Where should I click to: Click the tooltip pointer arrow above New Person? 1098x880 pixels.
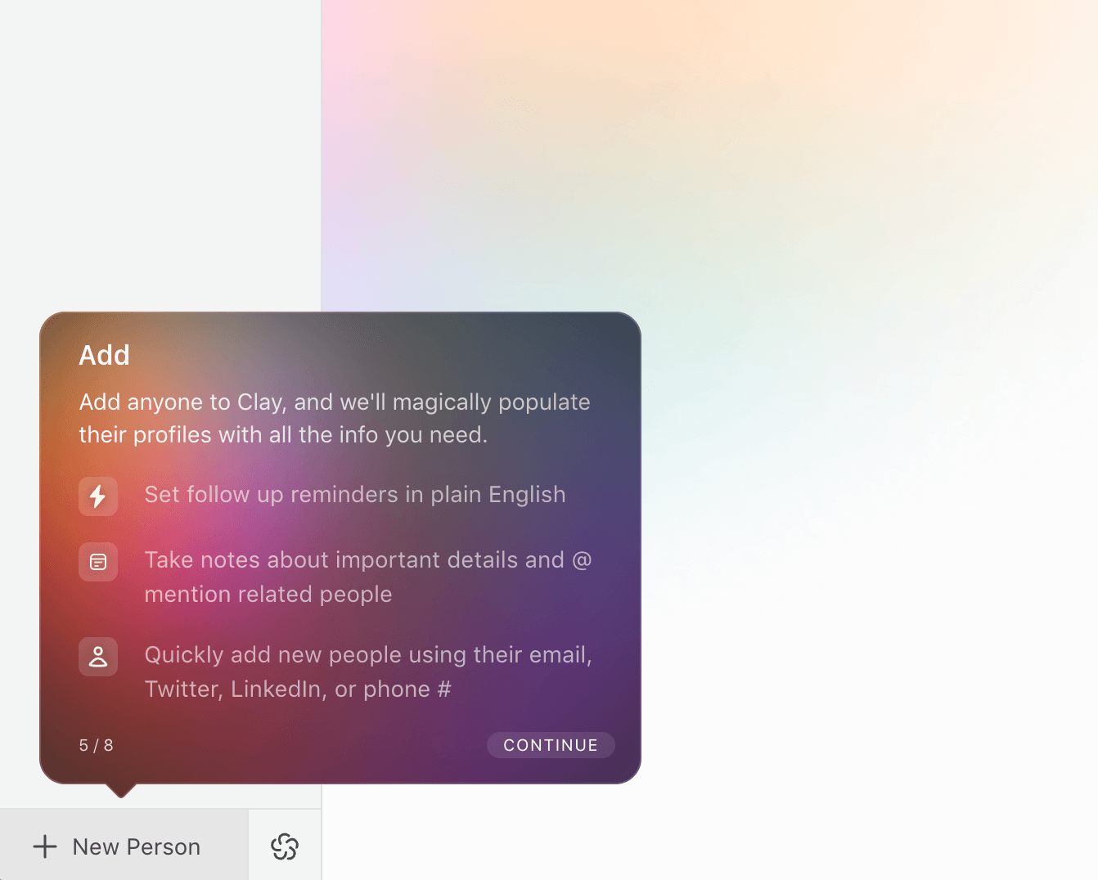click(121, 790)
